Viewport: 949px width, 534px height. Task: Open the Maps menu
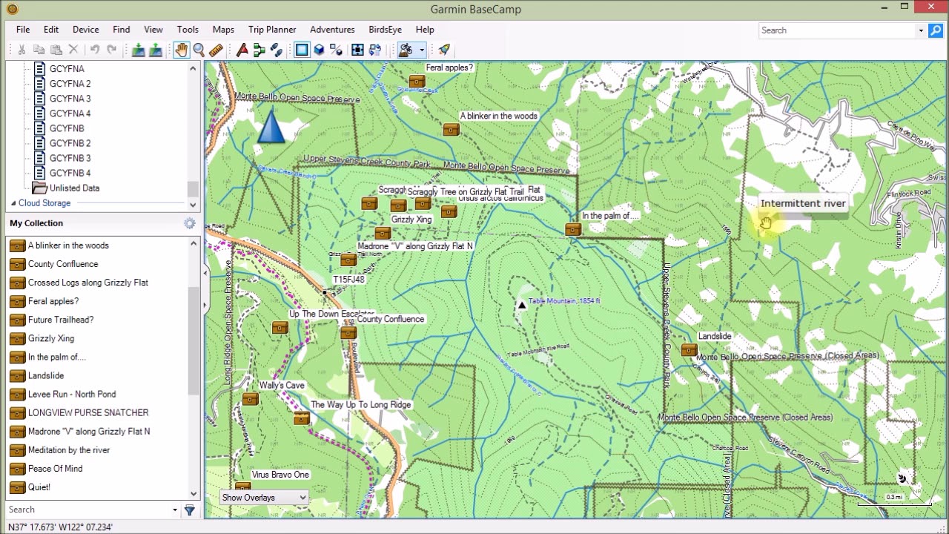click(223, 30)
